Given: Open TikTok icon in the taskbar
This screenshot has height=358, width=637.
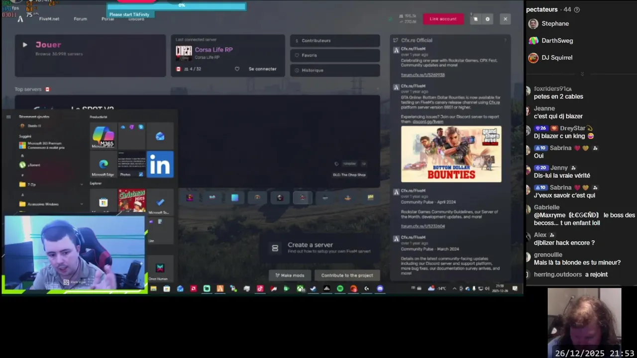Looking at the screenshot, I should [260, 288].
